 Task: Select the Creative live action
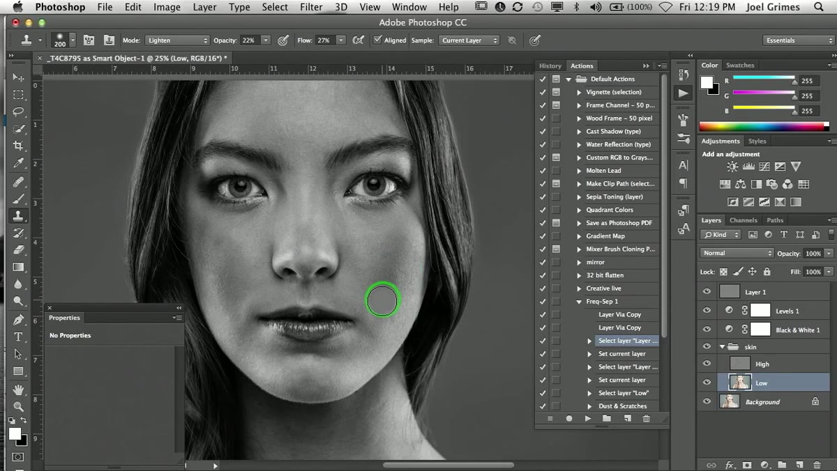click(x=603, y=288)
